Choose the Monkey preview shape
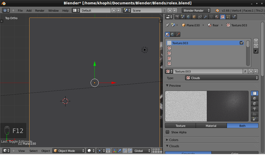 coord(255,109)
